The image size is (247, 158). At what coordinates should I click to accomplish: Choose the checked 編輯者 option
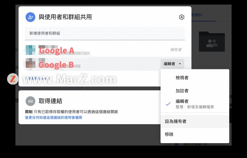pyautogui.click(x=195, y=104)
